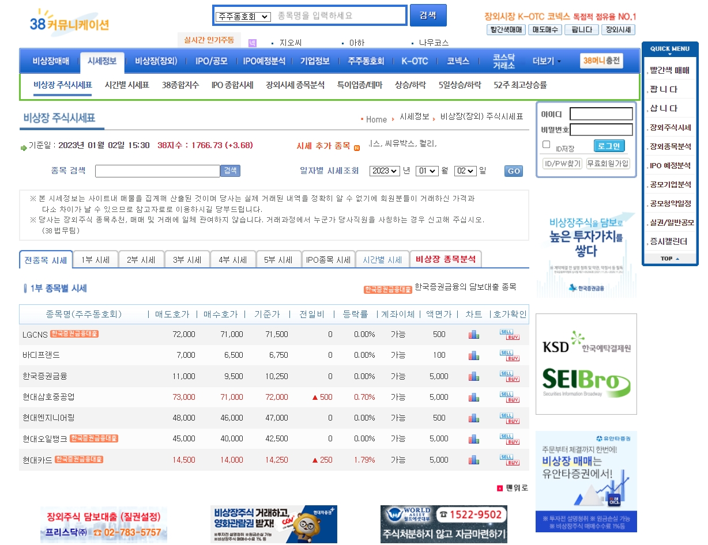708x545 pixels.
Task: Click the 빨간색매매 button at top right
Action: (x=506, y=30)
